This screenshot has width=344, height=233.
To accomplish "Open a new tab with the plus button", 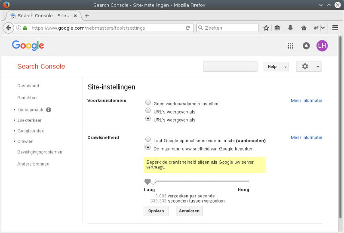I will (87, 16).
